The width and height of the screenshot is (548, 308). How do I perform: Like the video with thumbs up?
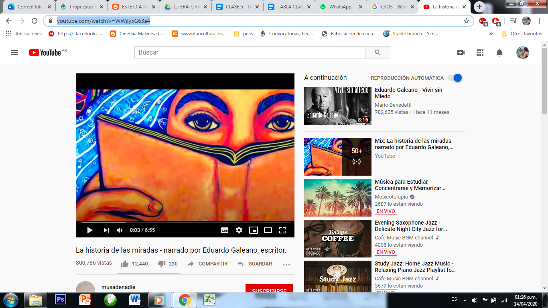tap(125, 264)
